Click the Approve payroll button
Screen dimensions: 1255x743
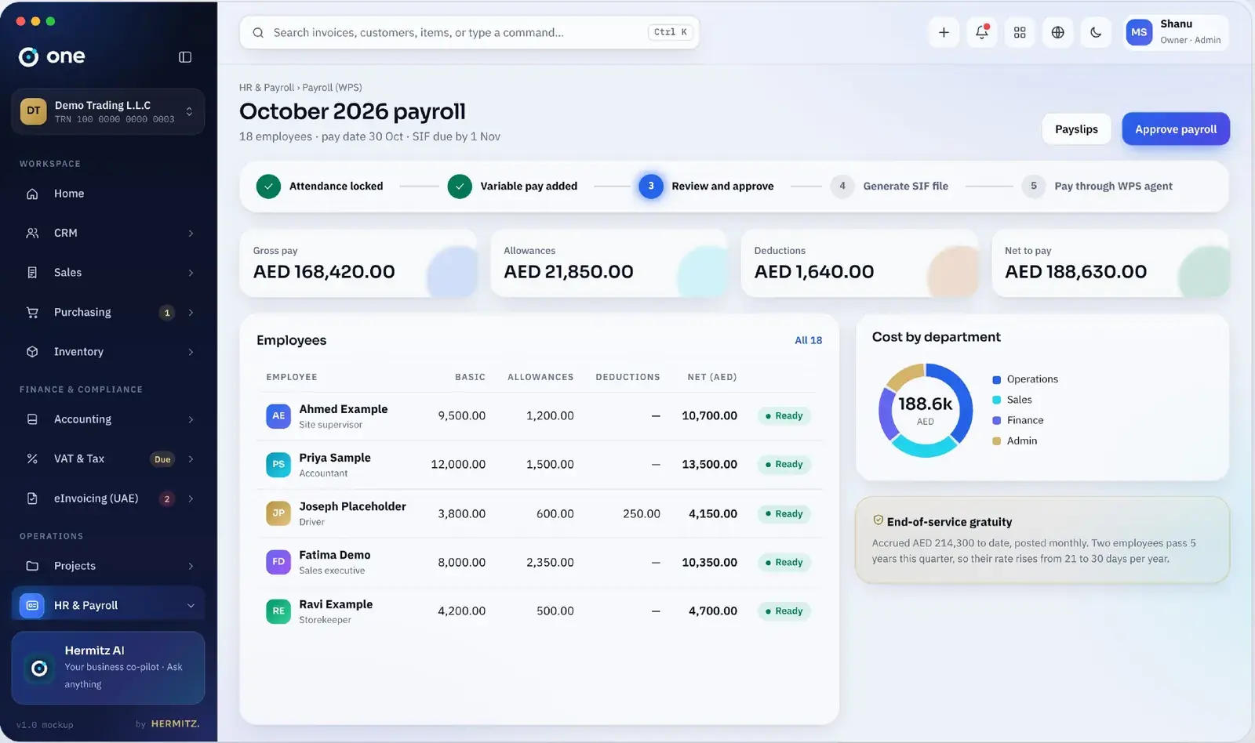point(1176,129)
